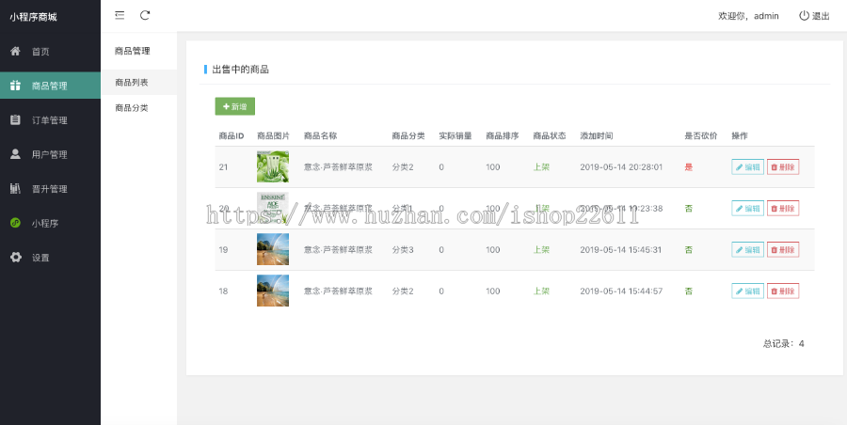Screen dimensions: 847x425
Task: Click the 是否砍价 column header
Action: (701, 136)
